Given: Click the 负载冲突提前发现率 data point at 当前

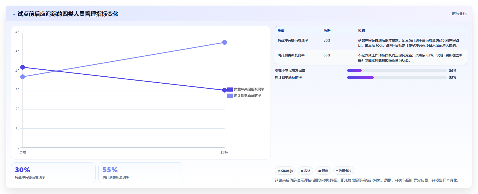Looking at the screenshot, I should (22, 67).
